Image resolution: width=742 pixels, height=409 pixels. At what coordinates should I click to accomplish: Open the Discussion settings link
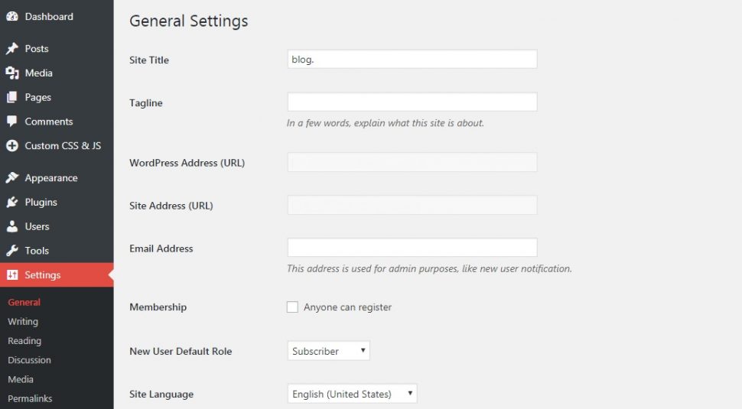(29, 360)
